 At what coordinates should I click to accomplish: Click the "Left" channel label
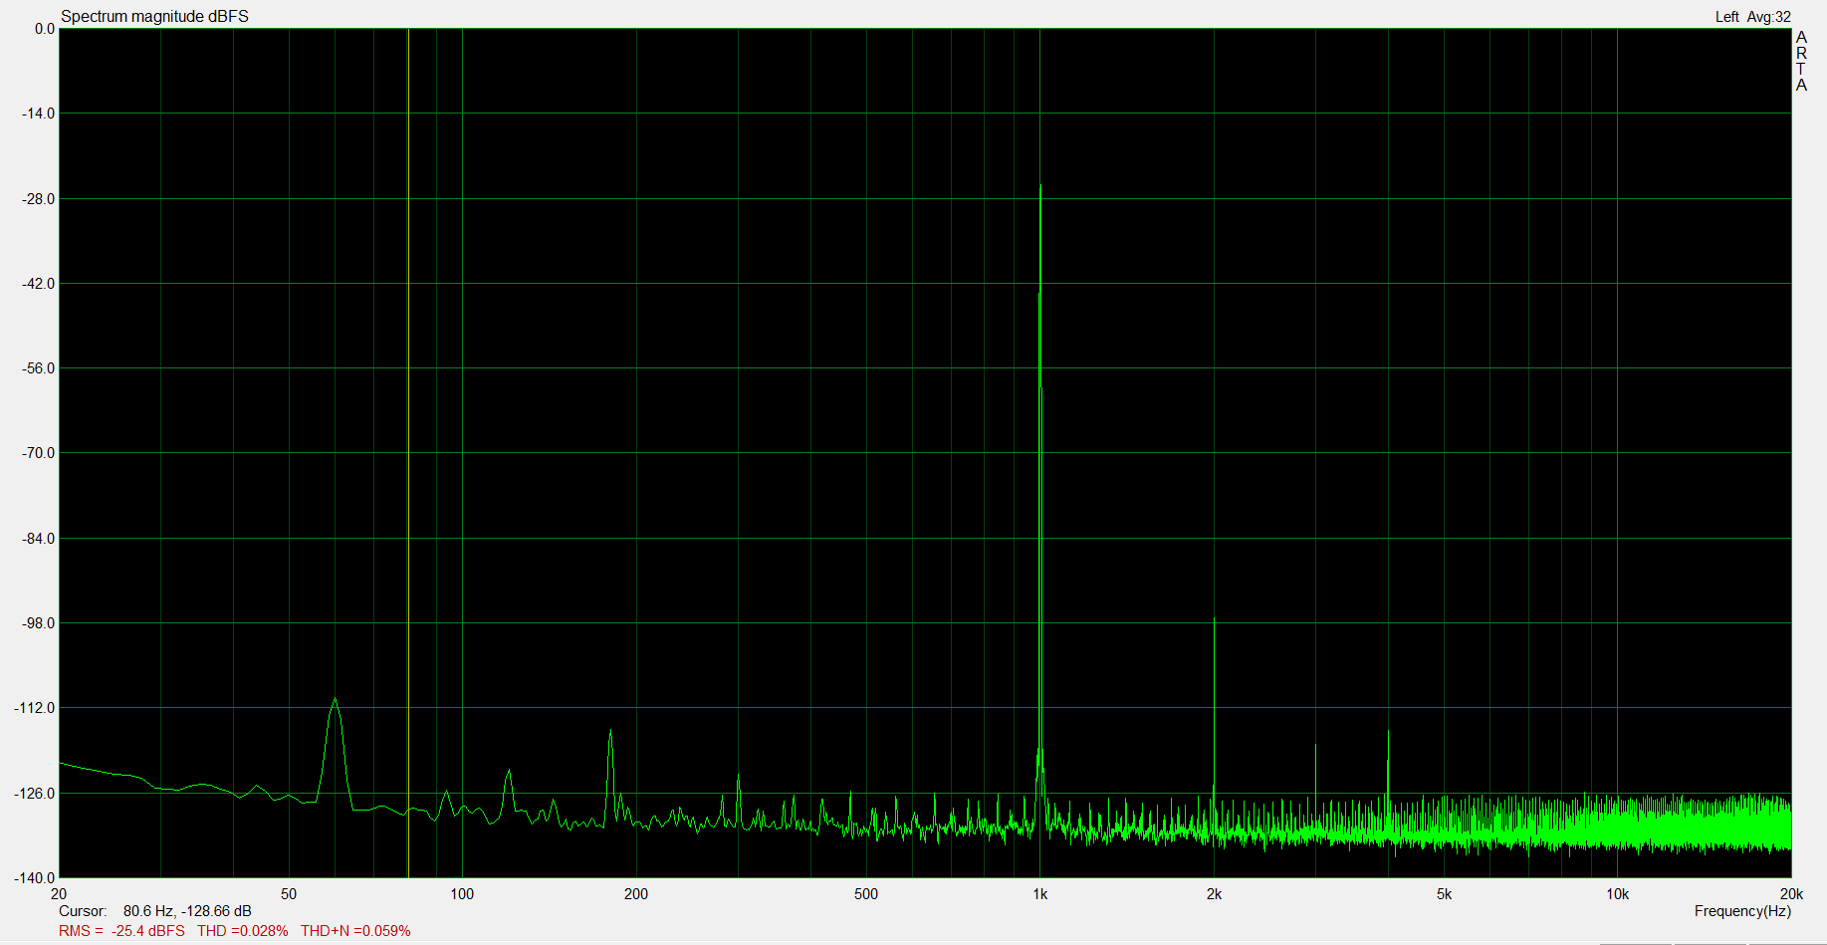tap(1726, 17)
